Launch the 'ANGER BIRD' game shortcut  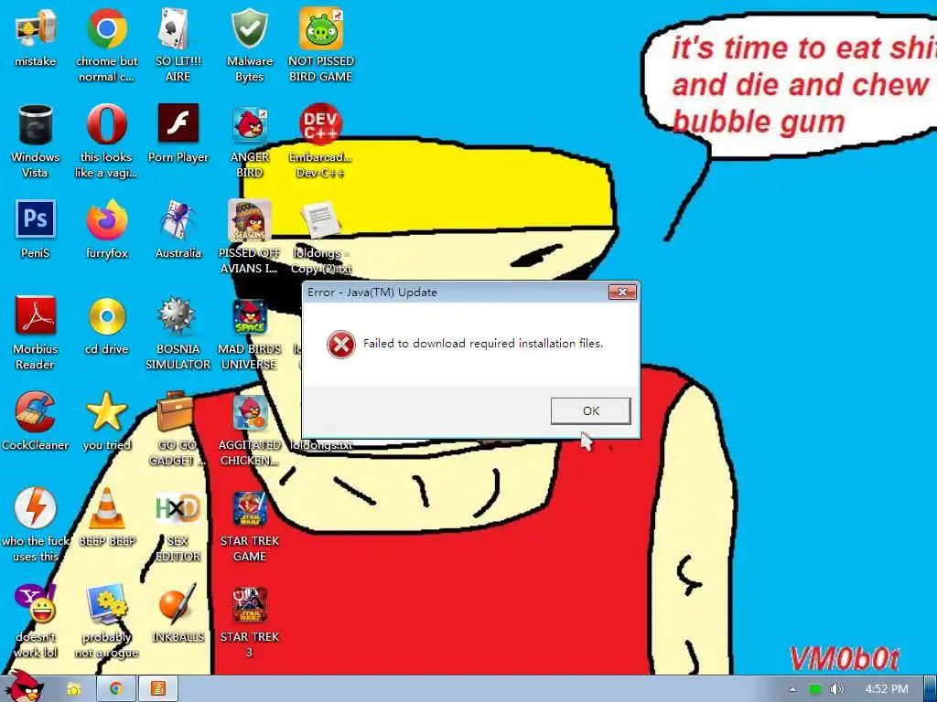pos(249,141)
